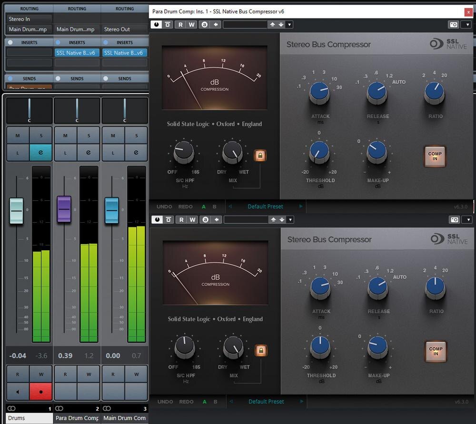Toggle the S/C HPF-Mix lock in the lower compressor

tap(261, 351)
